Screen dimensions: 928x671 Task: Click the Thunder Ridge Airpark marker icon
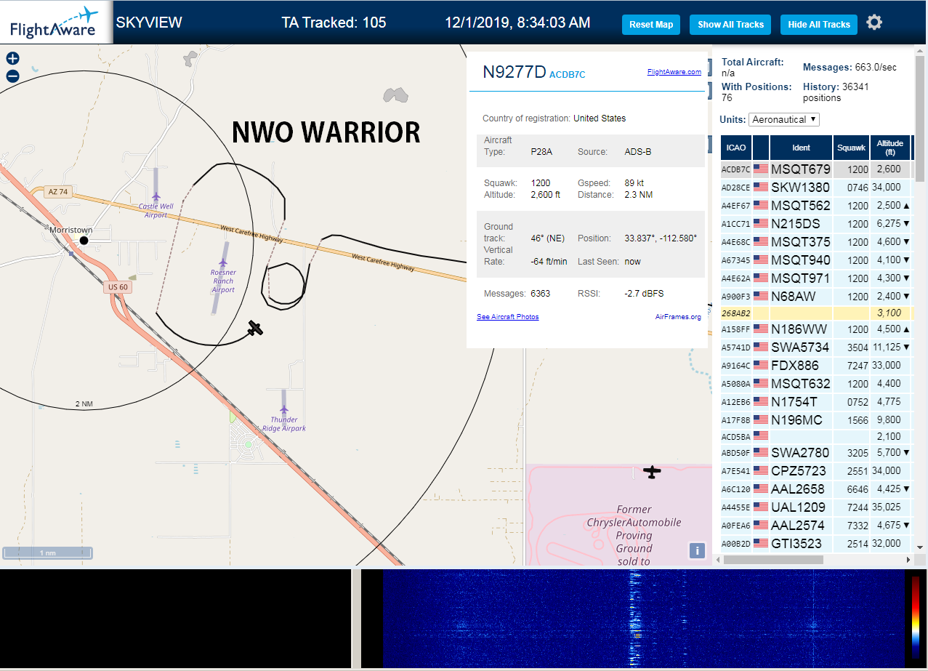tap(283, 410)
